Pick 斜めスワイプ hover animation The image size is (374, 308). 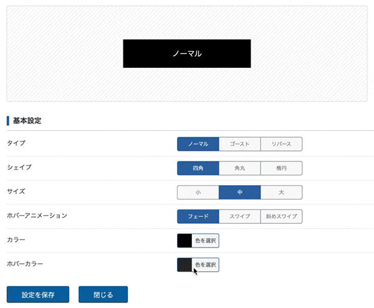pyautogui.click(x=282, y=216)
